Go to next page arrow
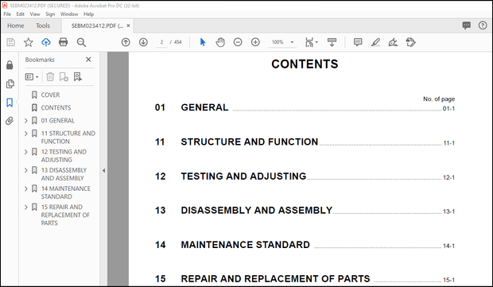Screen dimensions: 493x287 [143, 42]
